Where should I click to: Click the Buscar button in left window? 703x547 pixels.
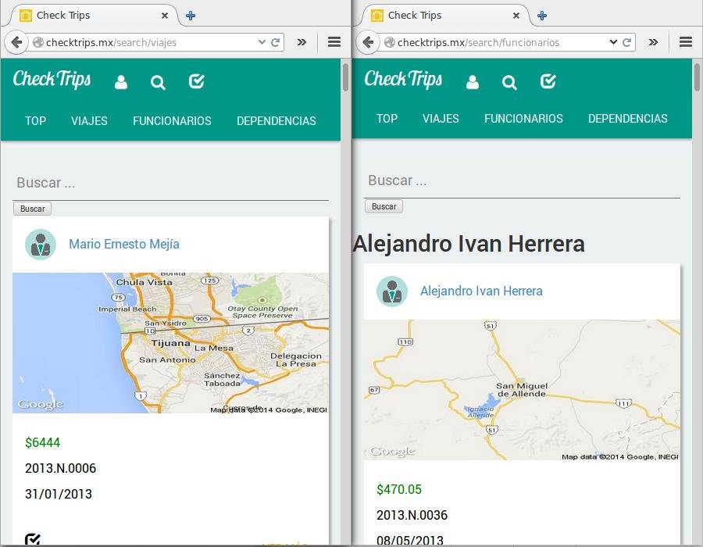(32, 209)
